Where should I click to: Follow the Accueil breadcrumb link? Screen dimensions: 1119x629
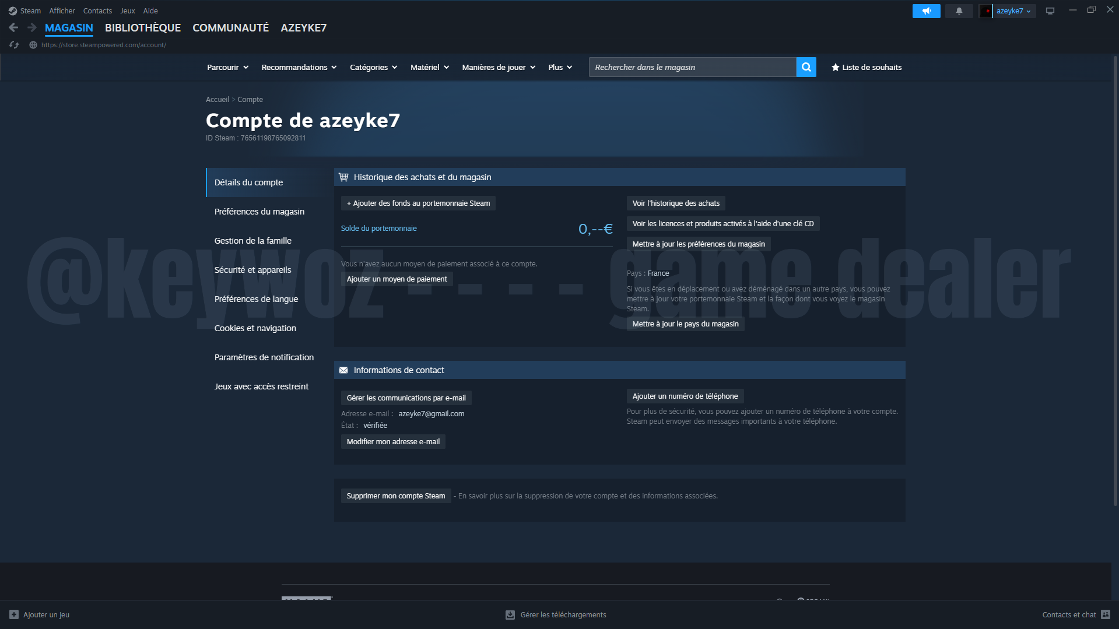pos(218,100)
